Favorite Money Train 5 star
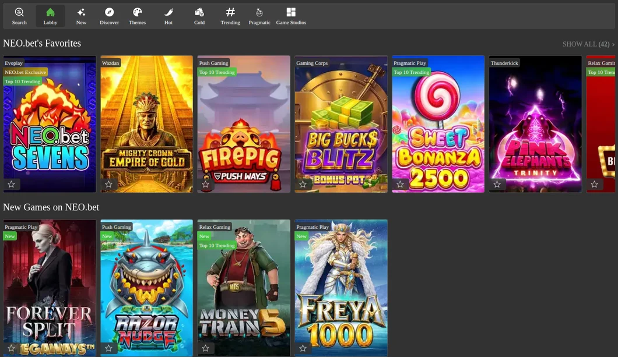 click(x=205, y=348)
